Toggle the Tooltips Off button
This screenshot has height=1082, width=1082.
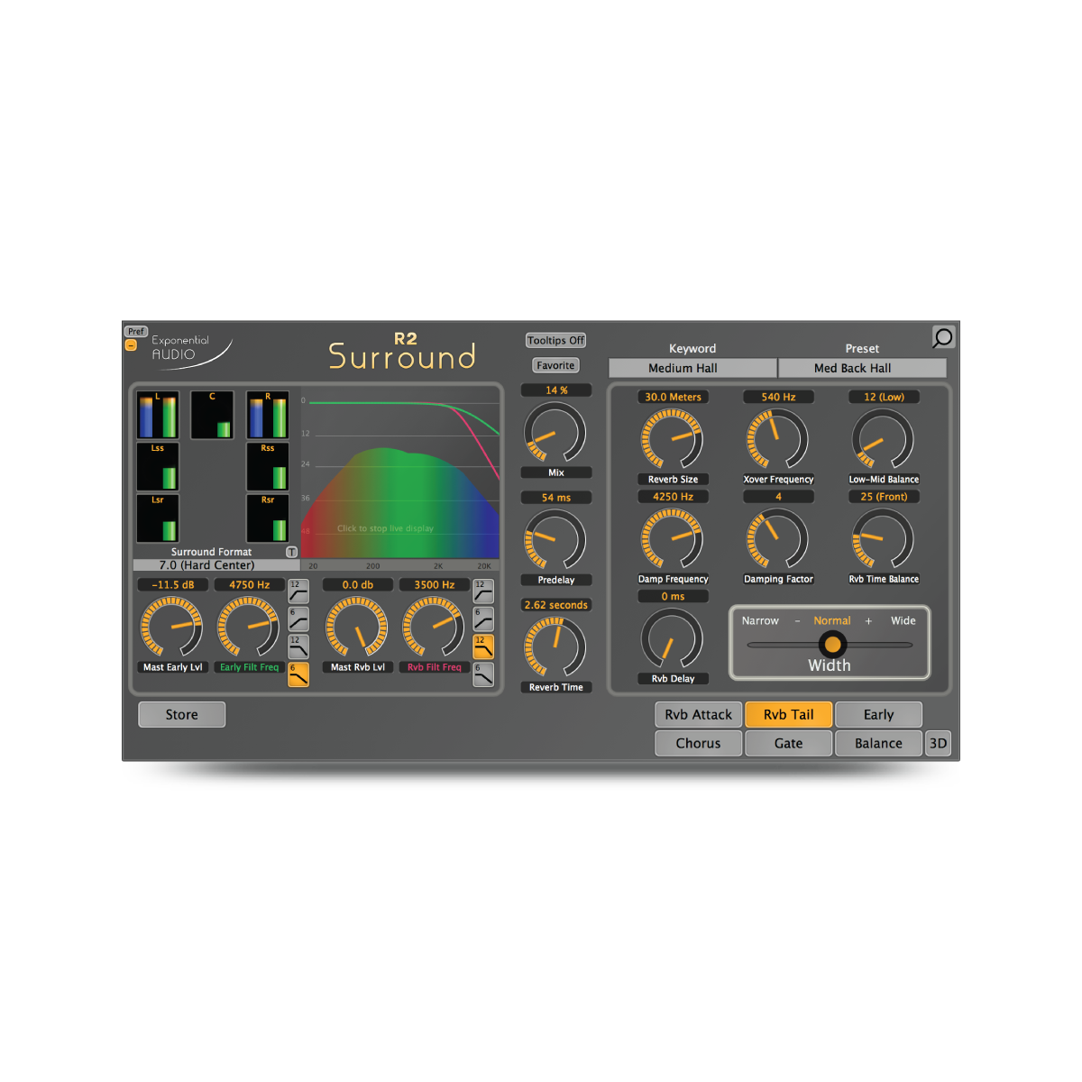pyautogui.click(x=555, y=340)
